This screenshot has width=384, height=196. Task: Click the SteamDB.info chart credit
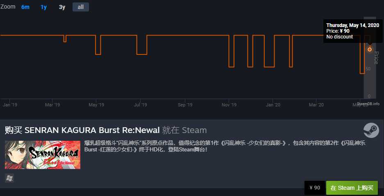click(368, 104)
